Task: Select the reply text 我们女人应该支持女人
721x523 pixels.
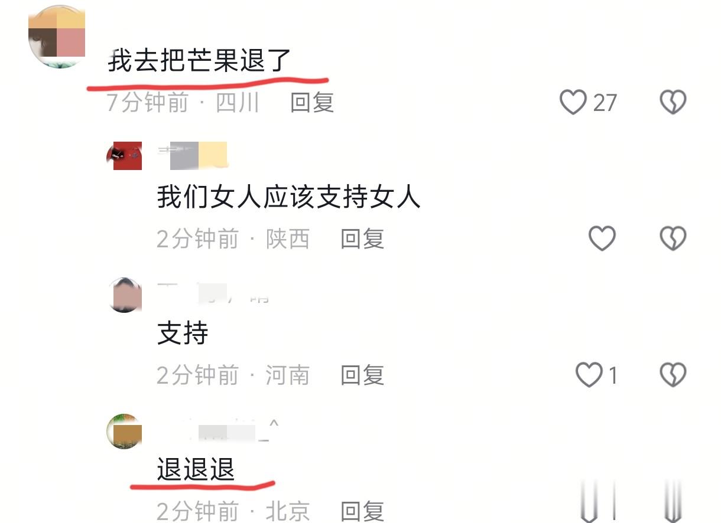Action: point(289,197)
